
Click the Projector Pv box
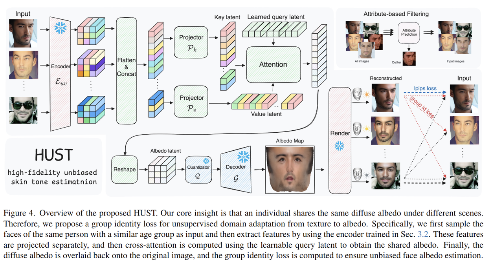pyautogui.click(x=191, y=102)
